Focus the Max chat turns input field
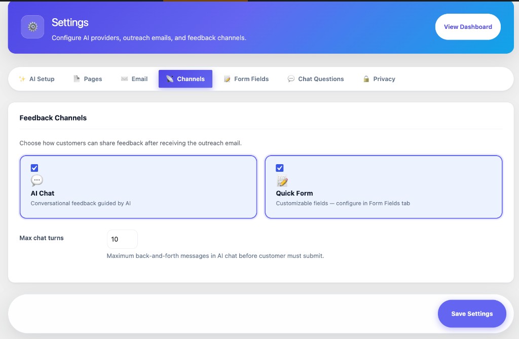This screenshot has width=519, height=339. [122, 239]
